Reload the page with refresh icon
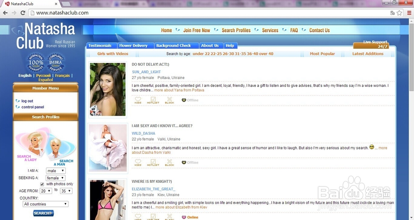The height and width of the screenshot is (220, 414). tap(23, 13)
